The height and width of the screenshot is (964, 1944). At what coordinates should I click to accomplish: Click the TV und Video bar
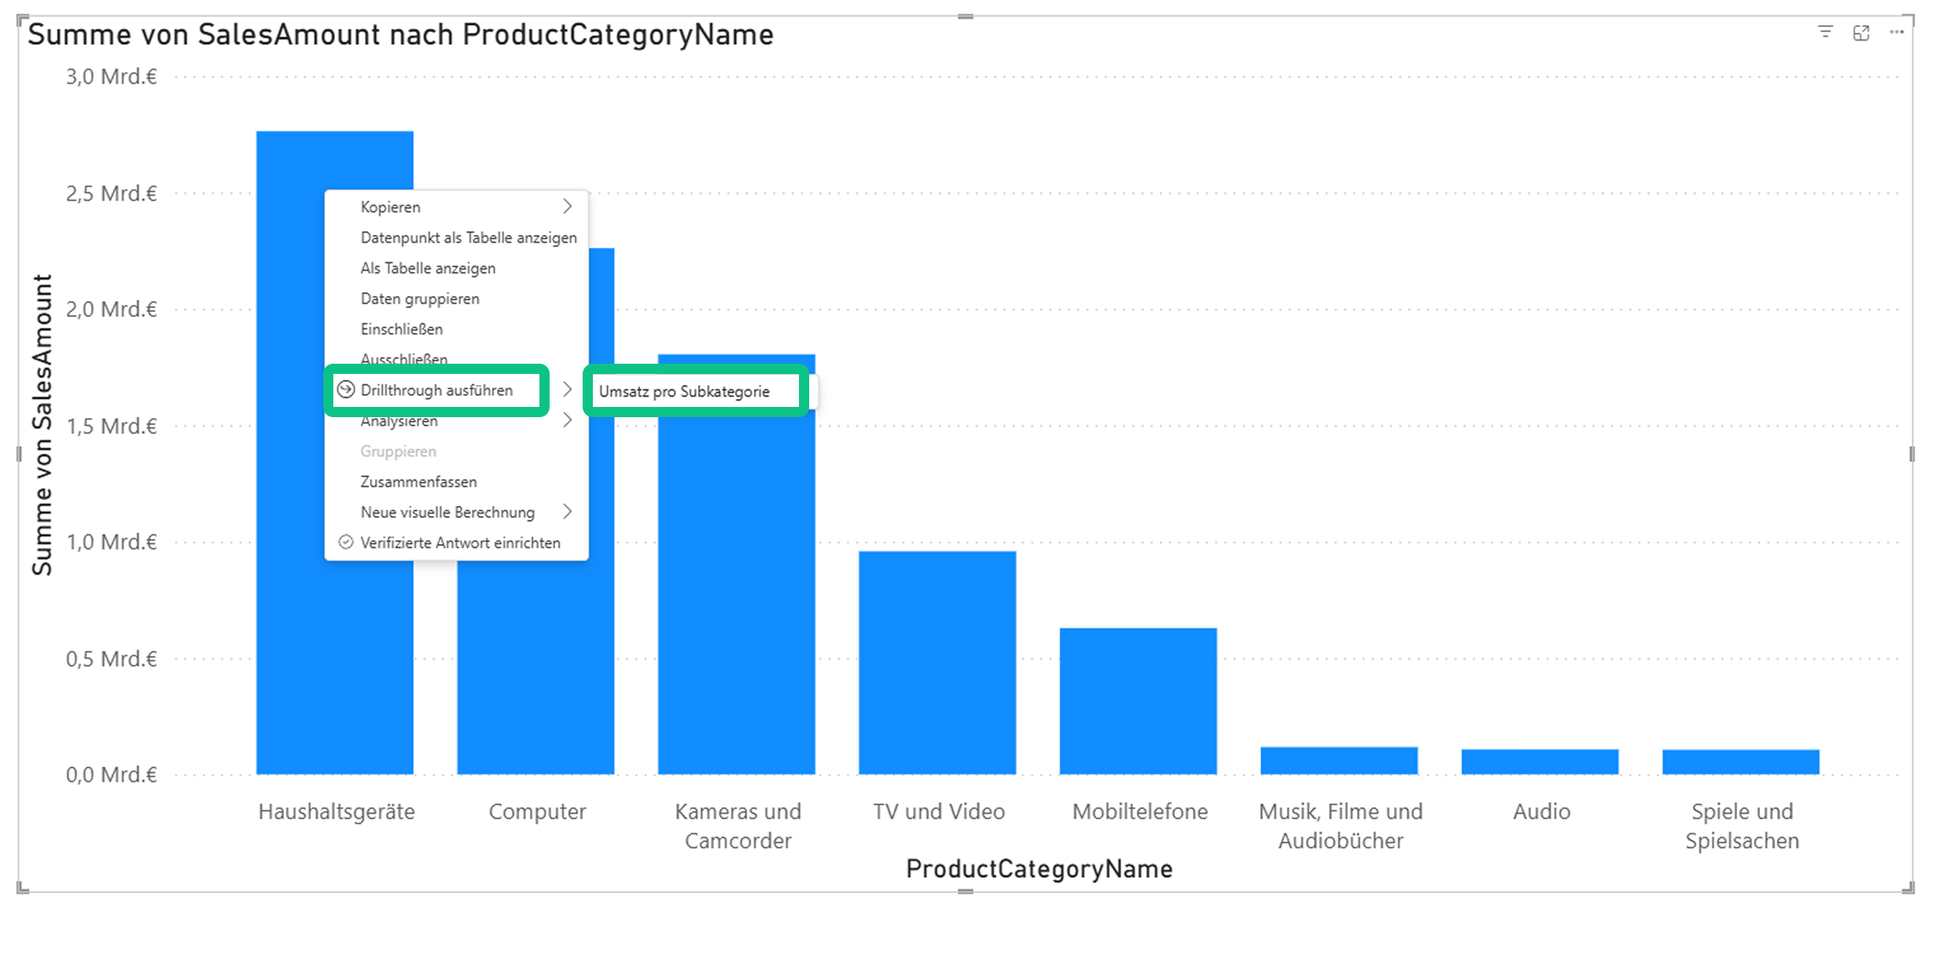click(x=937, y=661)
